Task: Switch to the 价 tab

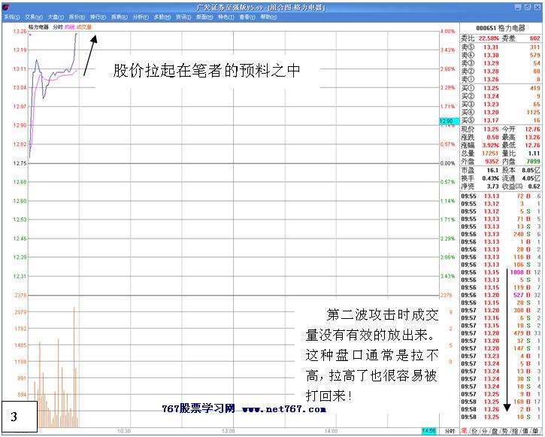Action: (x=474, y=431)
